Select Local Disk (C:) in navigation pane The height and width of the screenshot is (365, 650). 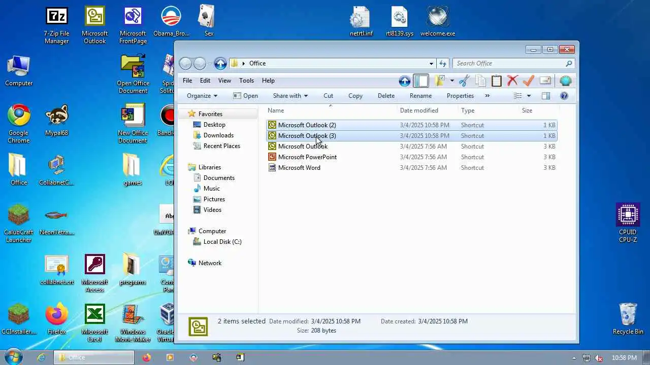tap(222, 242)
